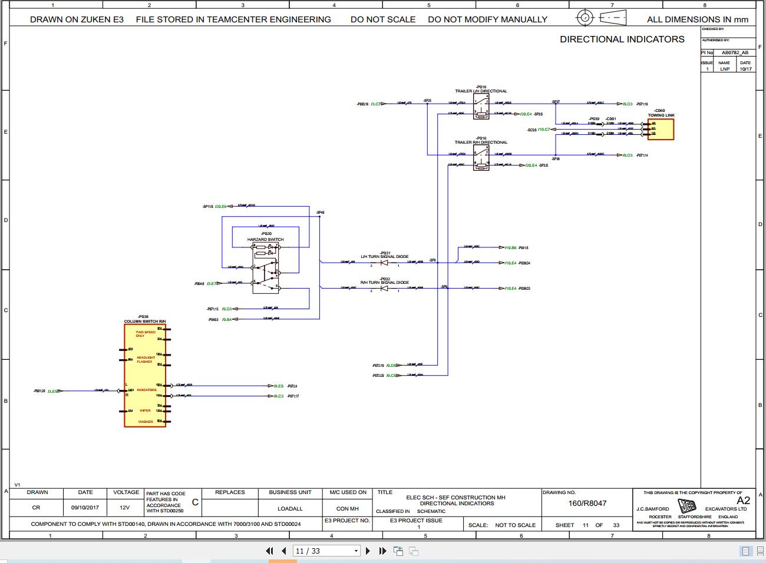Image resolution: width=766 pixels, height=563 pixels.
Task: Click the DIRECTIONAL INDICATORS heading
Action: click(x=622, y=39)
